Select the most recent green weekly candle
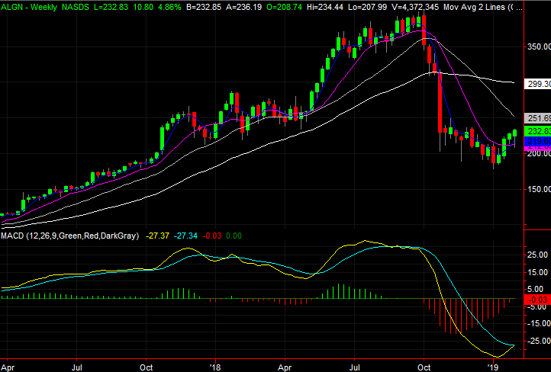Image resolution: width=551 pixels, height=372 pixels. pyautogui.click(x=515, y=133)
